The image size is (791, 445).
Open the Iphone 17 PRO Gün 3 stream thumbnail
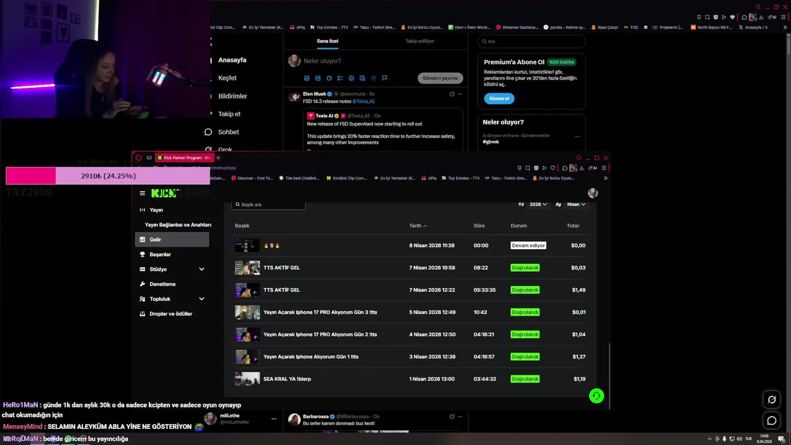coord(247,312)
